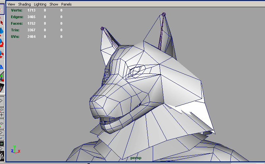
Task: Click the bottom-most toolbox layout icon
Action: tap(2, 155)
